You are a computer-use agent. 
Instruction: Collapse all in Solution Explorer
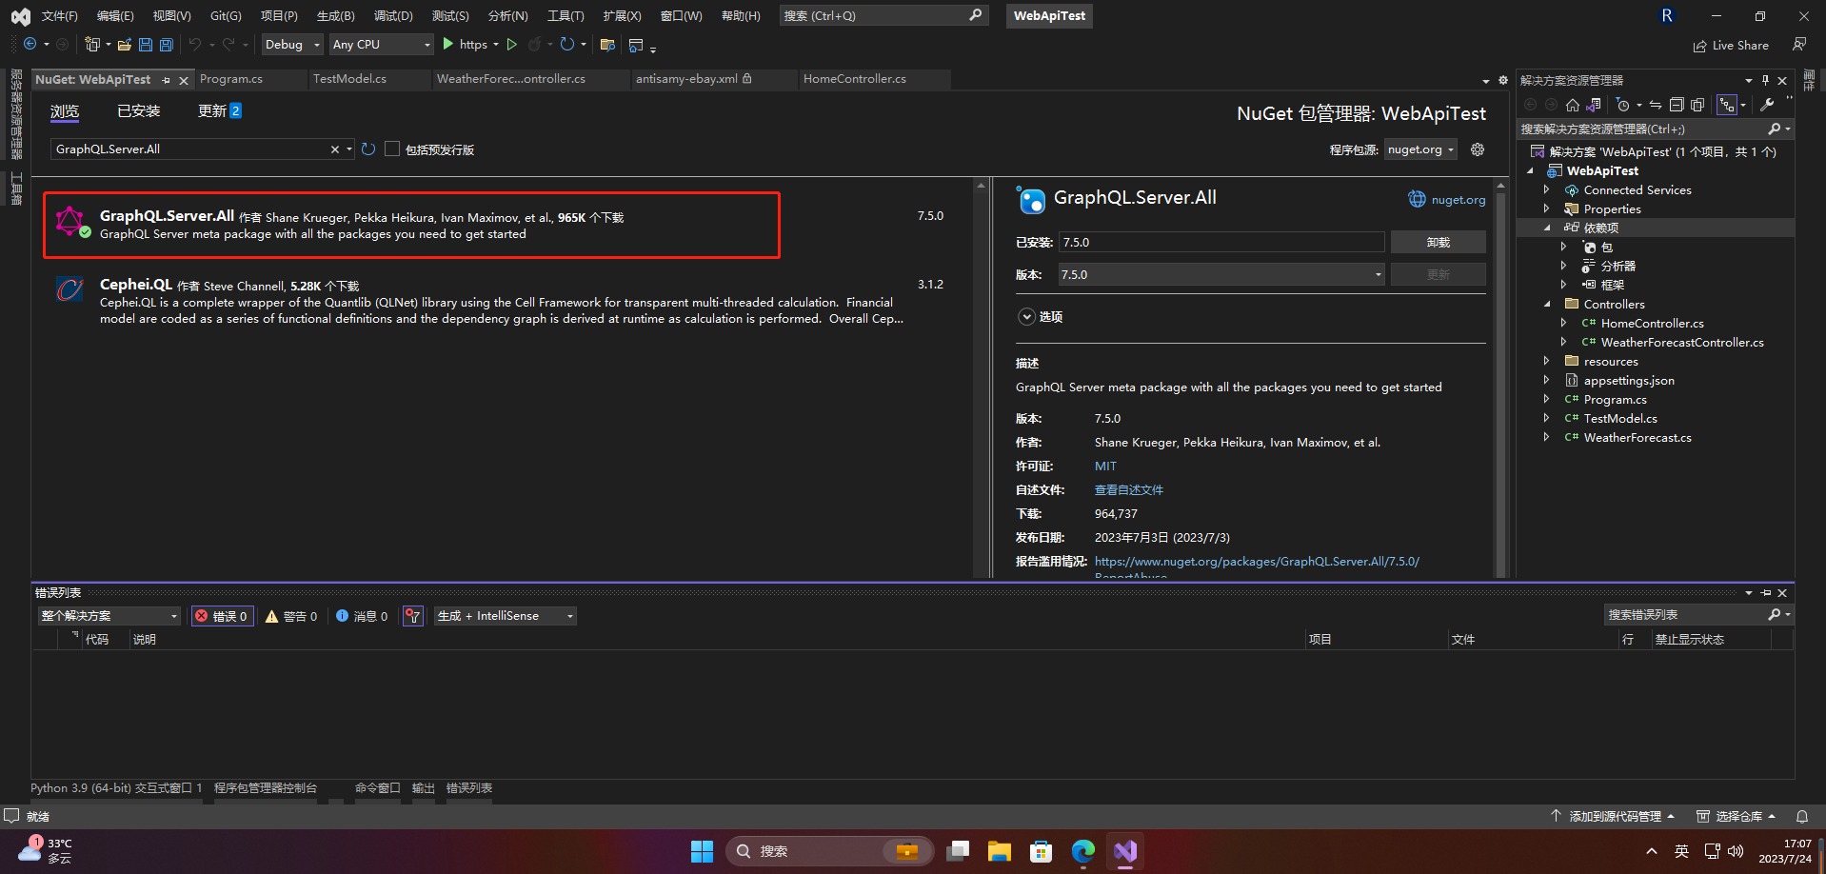click(1677, 105)
